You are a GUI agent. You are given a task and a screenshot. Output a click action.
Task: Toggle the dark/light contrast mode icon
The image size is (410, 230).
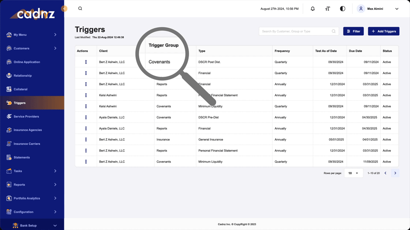343,9
